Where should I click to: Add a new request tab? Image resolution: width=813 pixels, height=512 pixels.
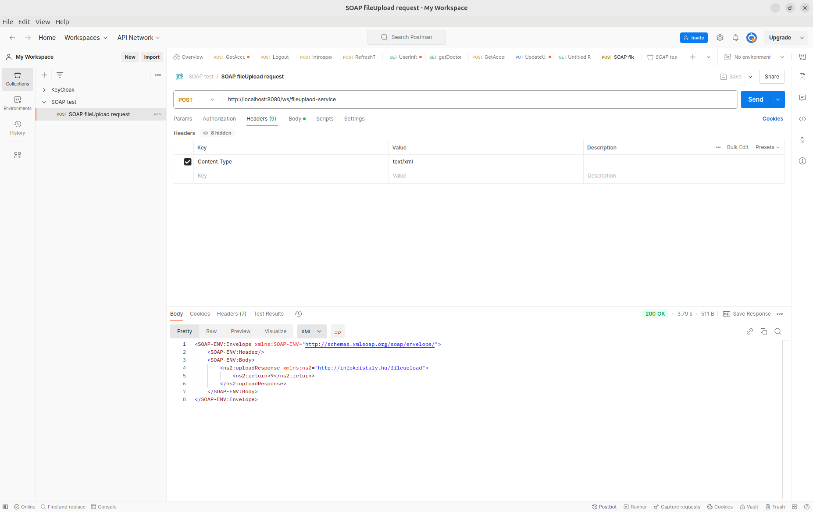[x=693, y=57]
